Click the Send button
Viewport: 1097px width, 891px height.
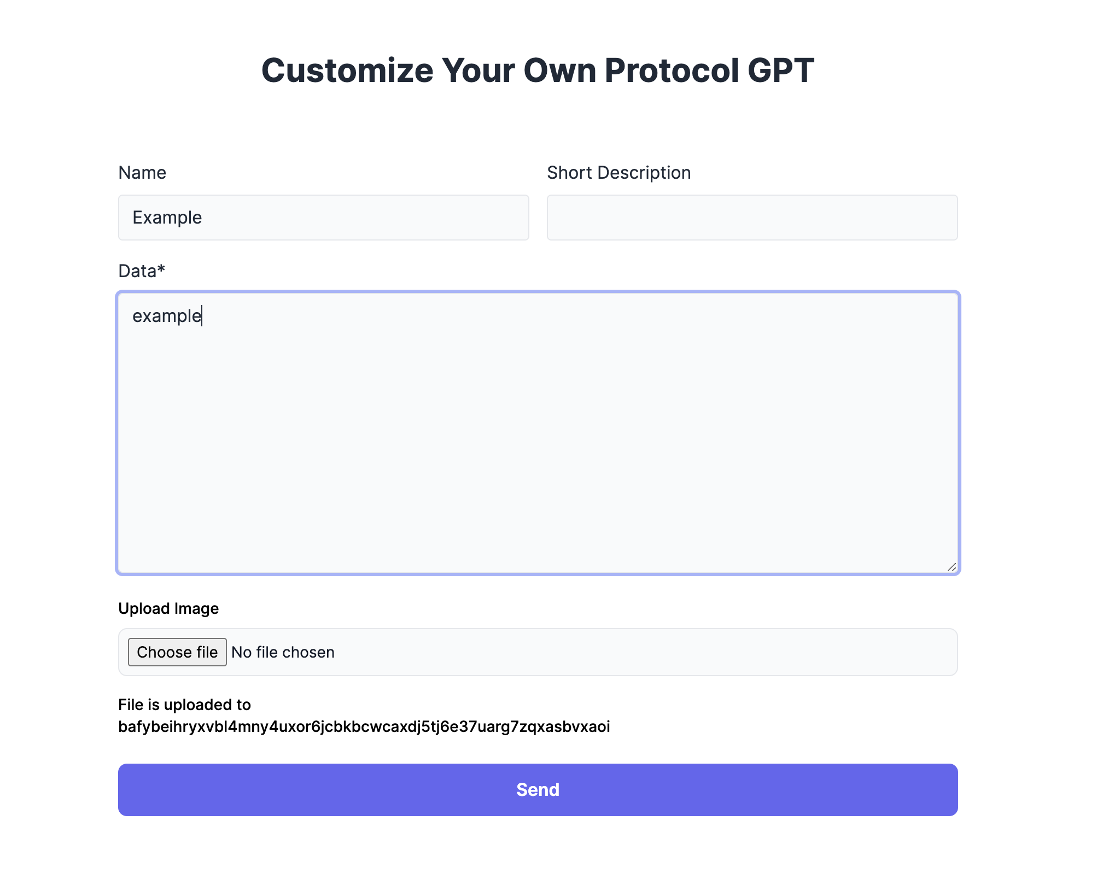pyautogui.click(x=538, y=789)
